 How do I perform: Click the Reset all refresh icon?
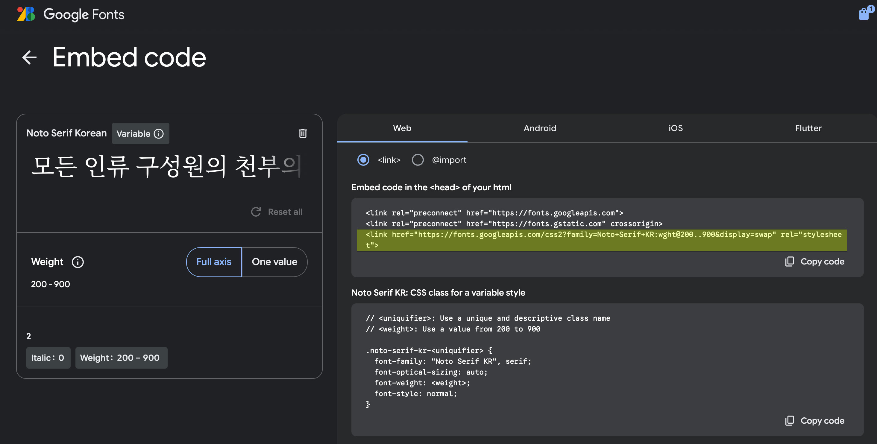256,212
